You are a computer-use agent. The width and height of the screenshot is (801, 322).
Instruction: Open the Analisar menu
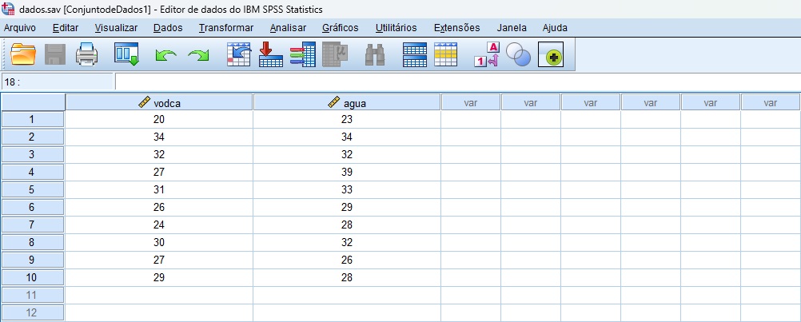tap(288, 28)
